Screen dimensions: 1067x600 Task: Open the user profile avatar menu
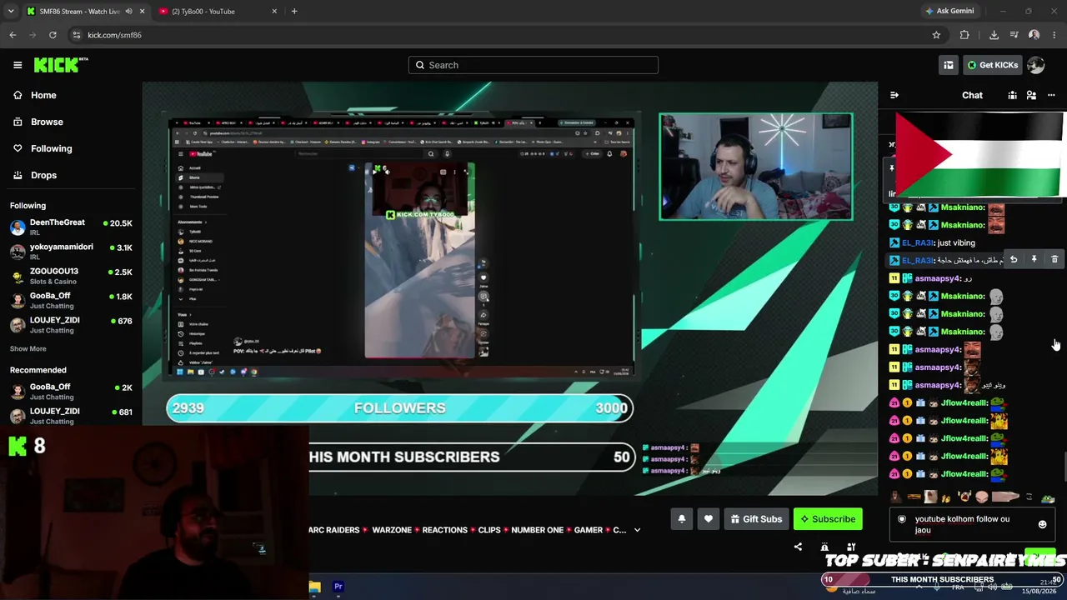1036,65
